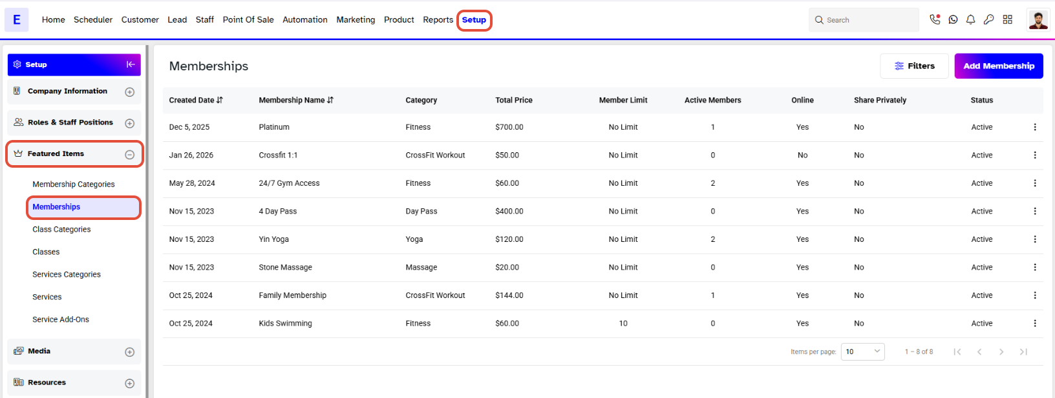Open the WhatsApp chat icon
The width and height of the screenshot is (1055, 398).
point(953,20)
